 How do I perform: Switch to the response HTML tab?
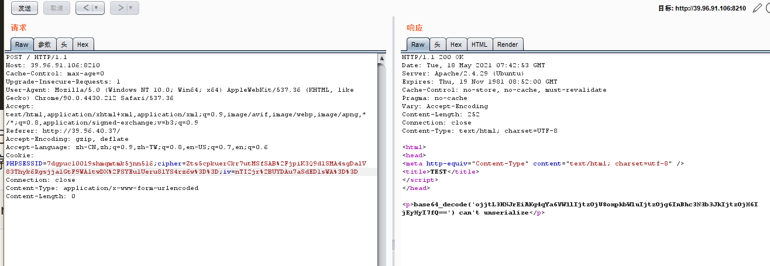click(x=480, y=44)
